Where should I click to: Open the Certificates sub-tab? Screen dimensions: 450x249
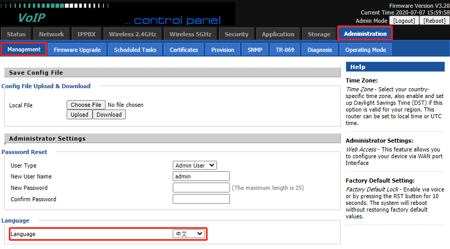point(184,50)
